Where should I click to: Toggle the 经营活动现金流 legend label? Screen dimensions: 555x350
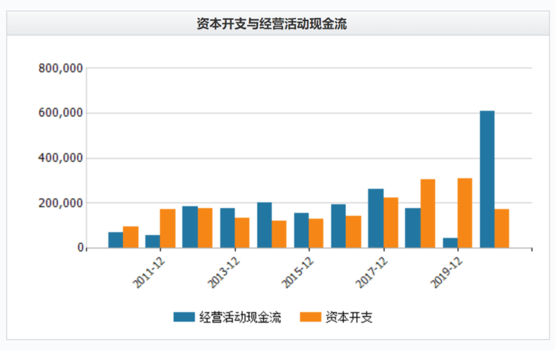(240, 317)
